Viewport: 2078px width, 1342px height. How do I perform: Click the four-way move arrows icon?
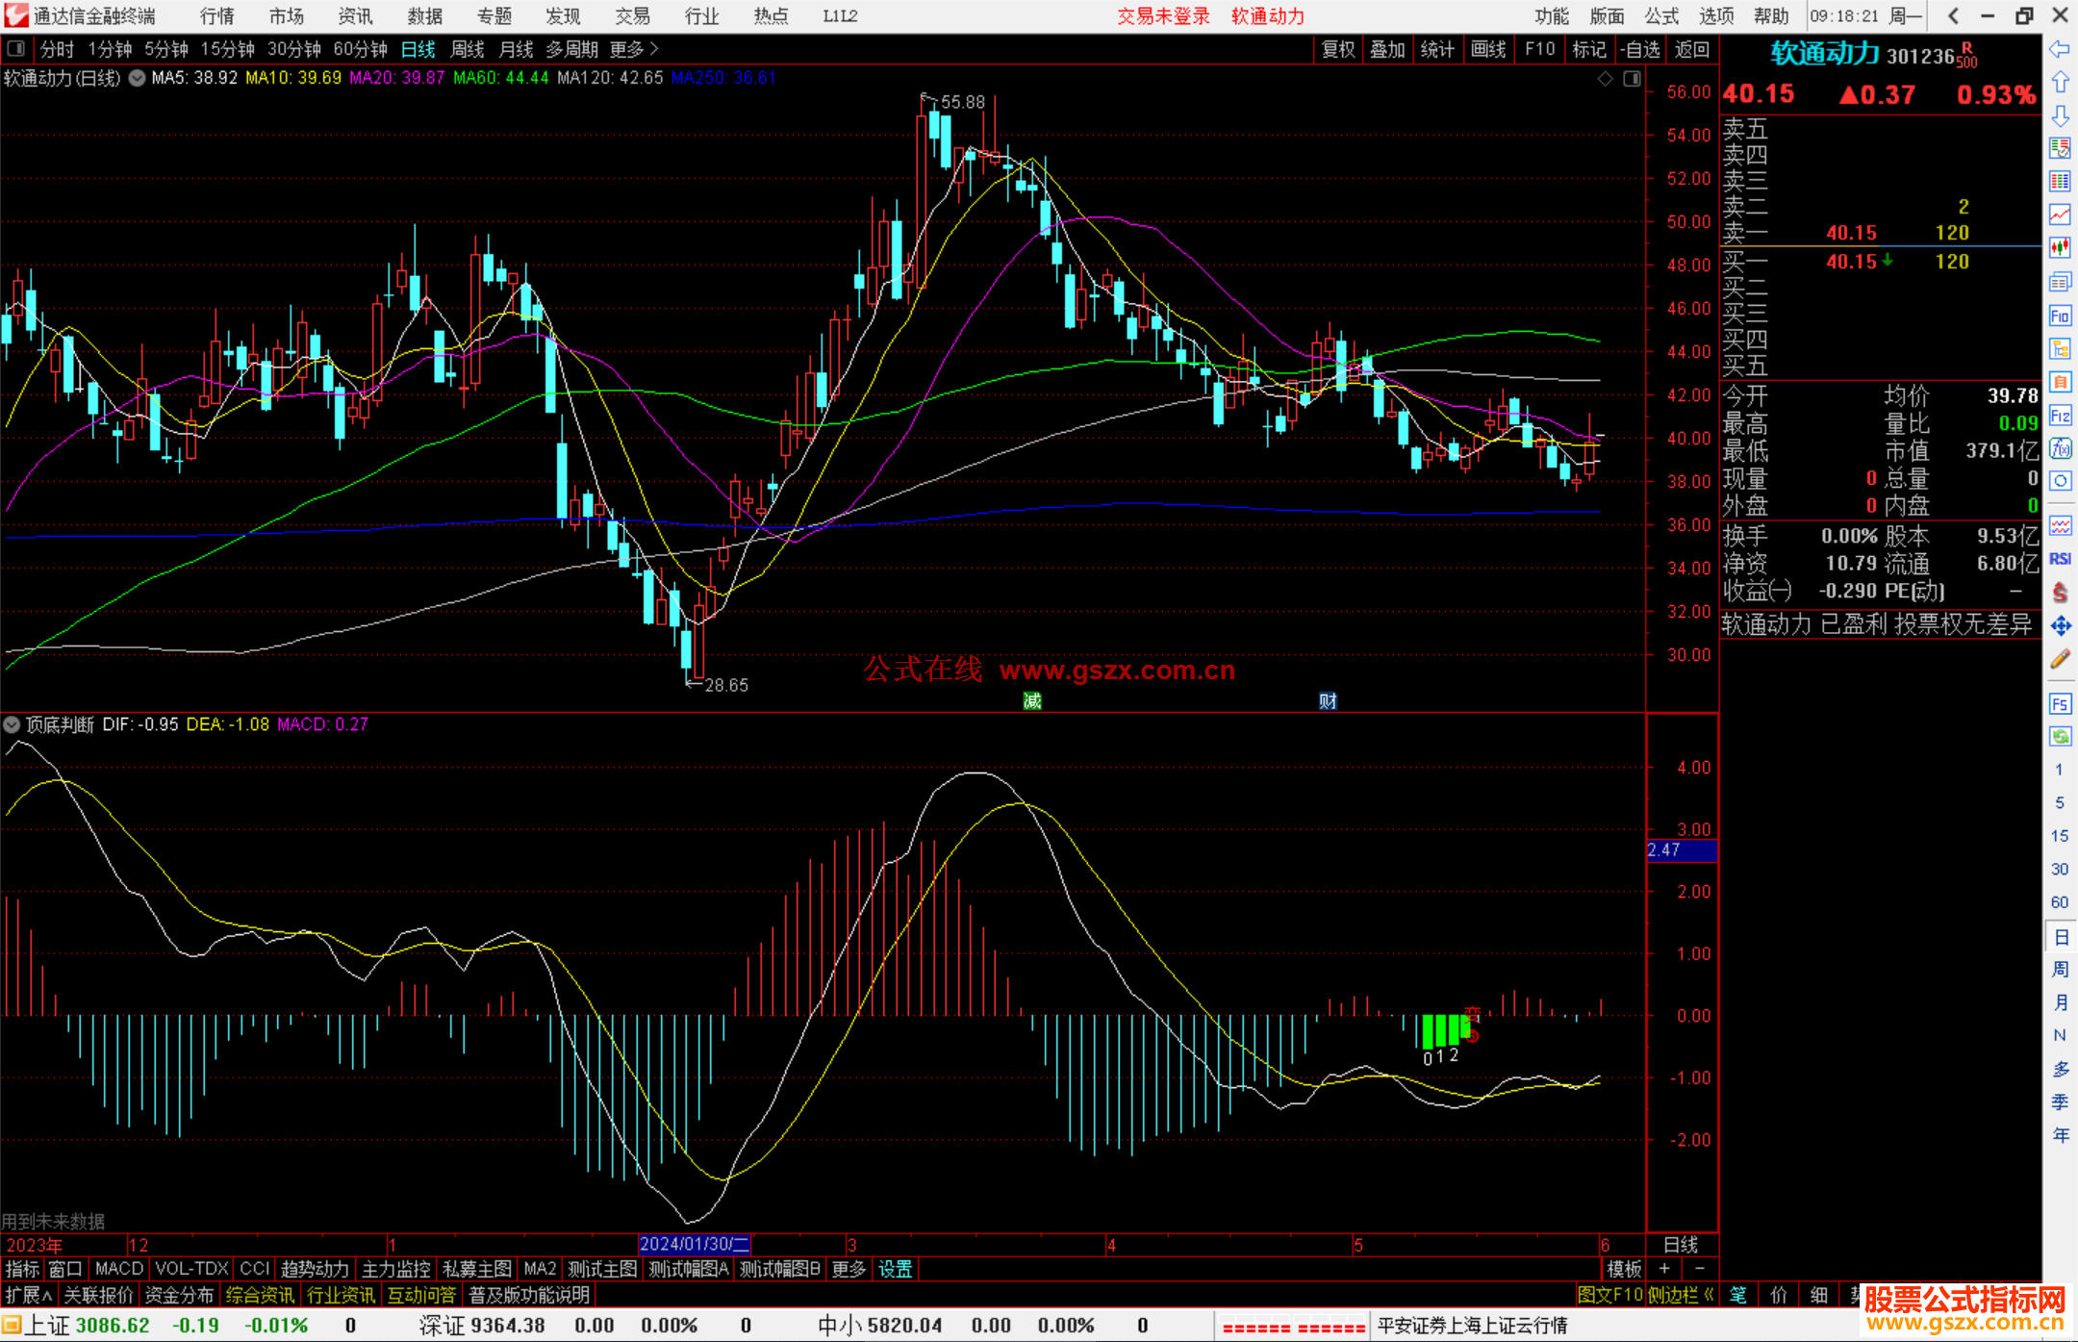click(2060, 626)
